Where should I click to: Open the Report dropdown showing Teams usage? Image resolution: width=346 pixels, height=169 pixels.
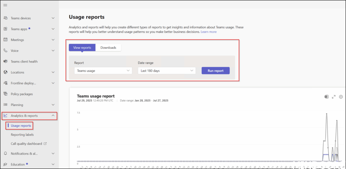[103, 71]
